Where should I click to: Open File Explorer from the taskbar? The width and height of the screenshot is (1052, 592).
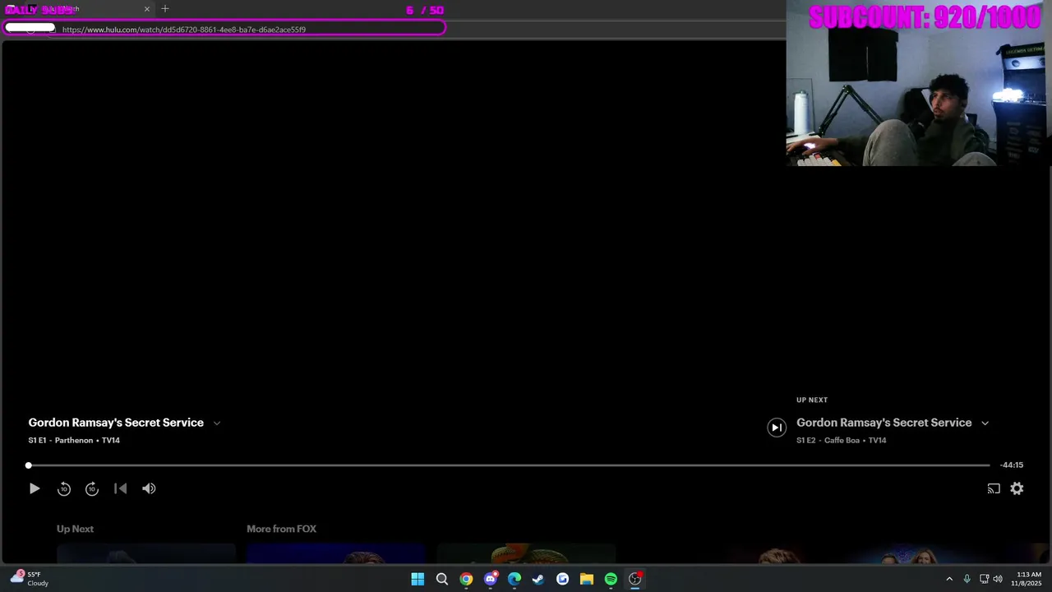(x=587, y=579)
